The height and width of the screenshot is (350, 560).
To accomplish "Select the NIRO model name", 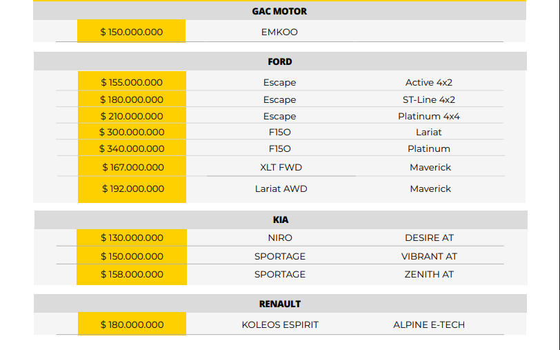I will 279,237.
